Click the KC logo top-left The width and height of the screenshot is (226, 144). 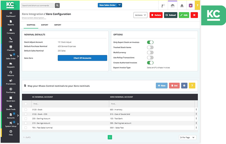10,5
